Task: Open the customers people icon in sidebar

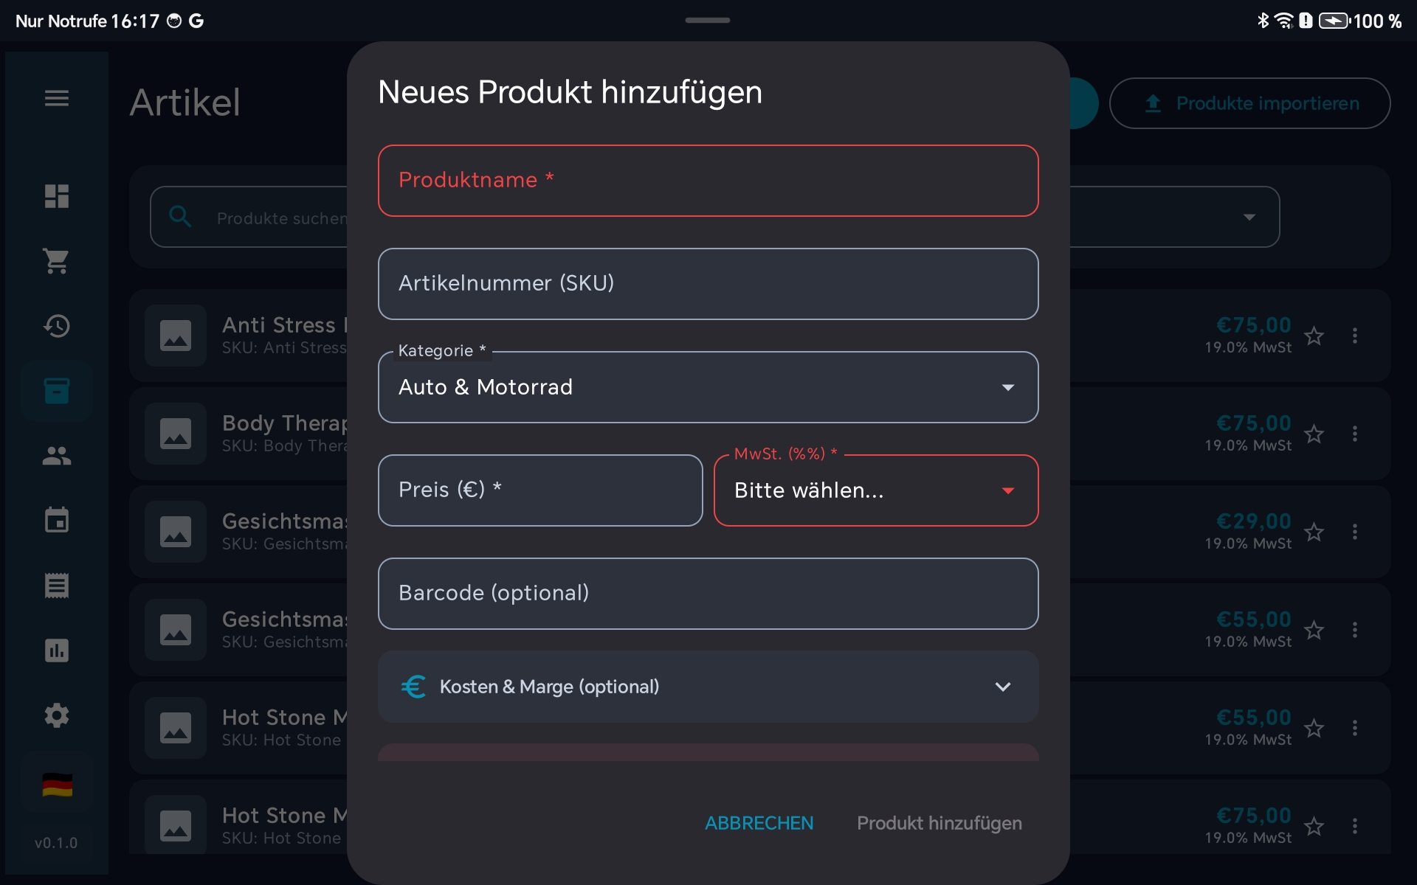Action: pyautogui.click(x=57, y=456)
